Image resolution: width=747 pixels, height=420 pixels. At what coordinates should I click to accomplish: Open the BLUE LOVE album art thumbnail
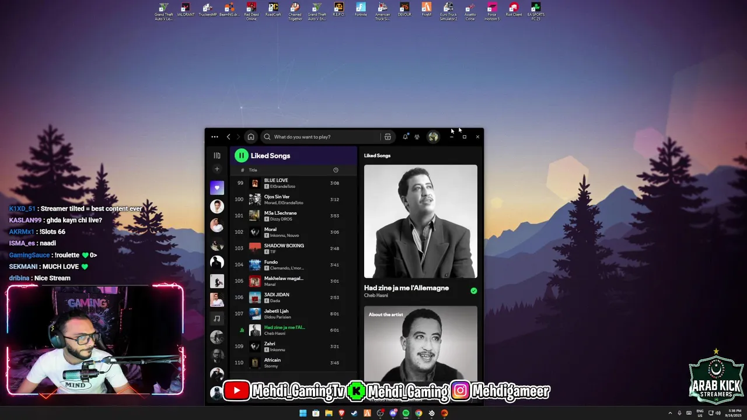254,183
